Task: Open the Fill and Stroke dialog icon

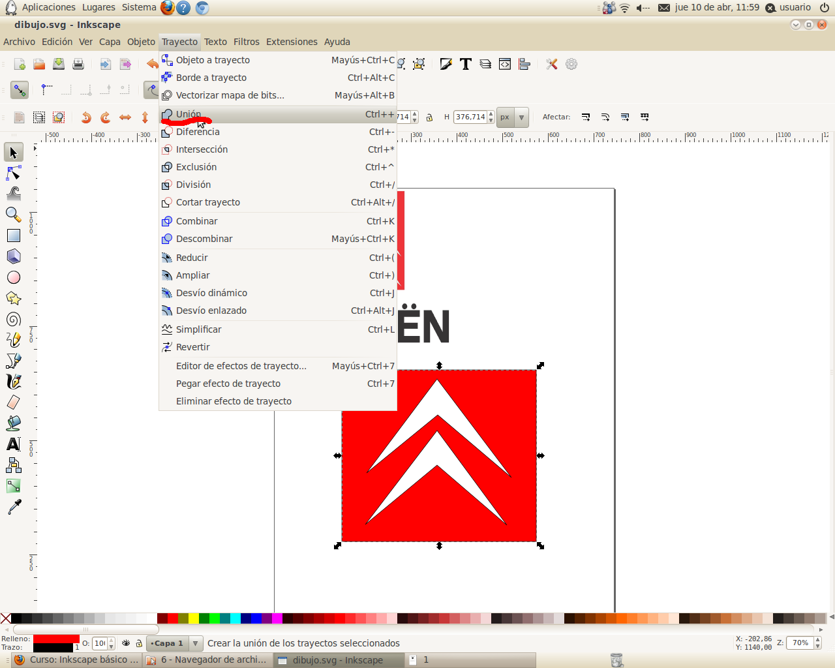Action: pyautogui.click(x=446, y=64)
